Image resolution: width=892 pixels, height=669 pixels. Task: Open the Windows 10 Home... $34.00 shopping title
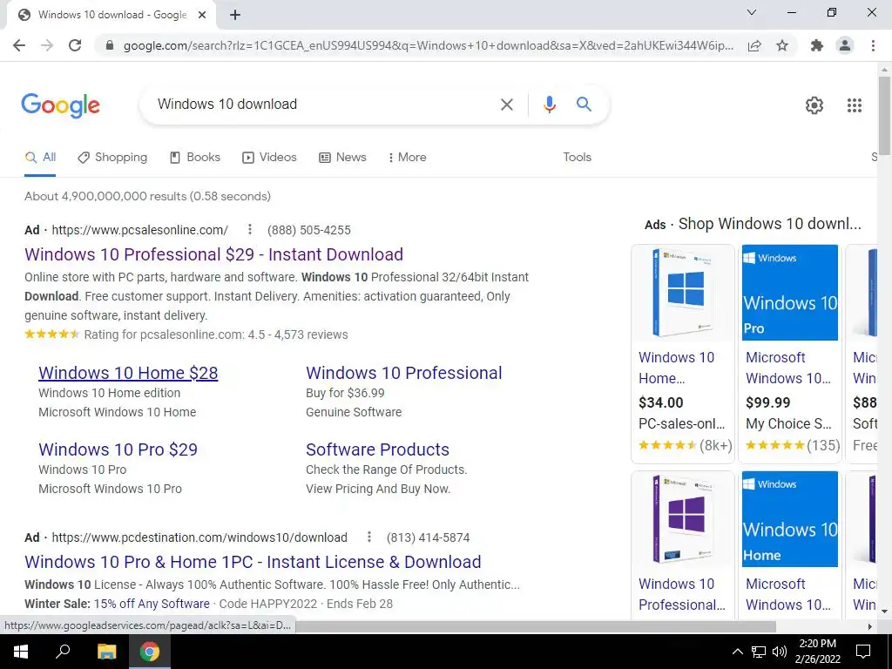(676, 368)
